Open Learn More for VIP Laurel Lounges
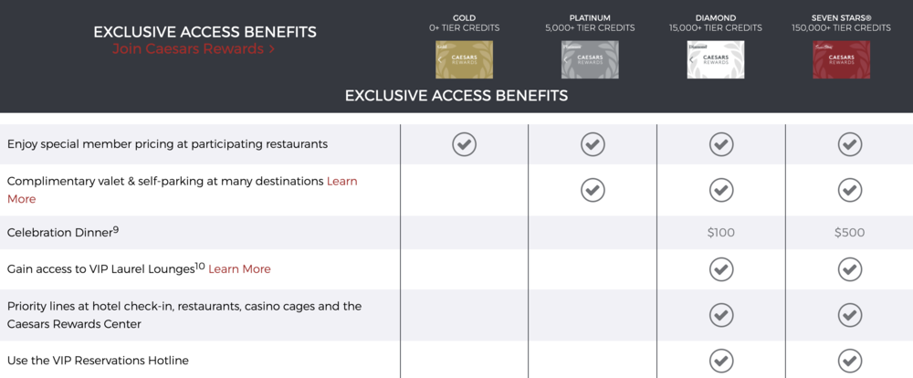This screenshot has height=378, width=913. click(239, 269)
